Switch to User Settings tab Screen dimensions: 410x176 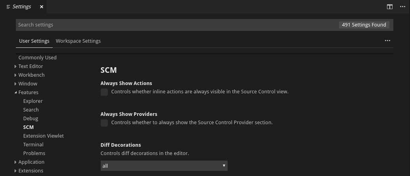pos(34,41)
